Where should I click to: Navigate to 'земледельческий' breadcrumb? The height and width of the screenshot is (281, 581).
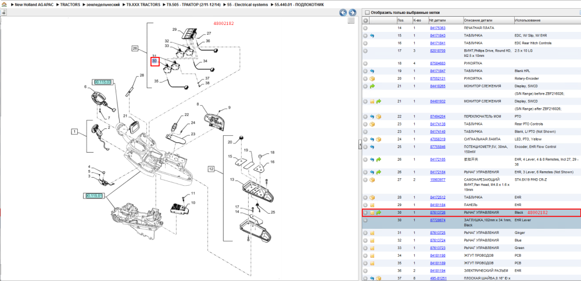click(103, 5)
